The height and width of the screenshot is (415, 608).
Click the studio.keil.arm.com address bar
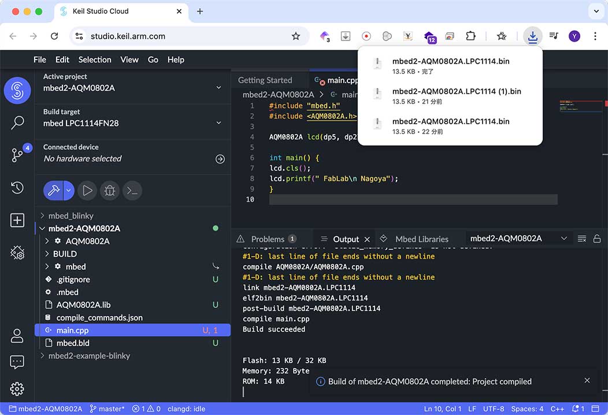pos(189,36)
